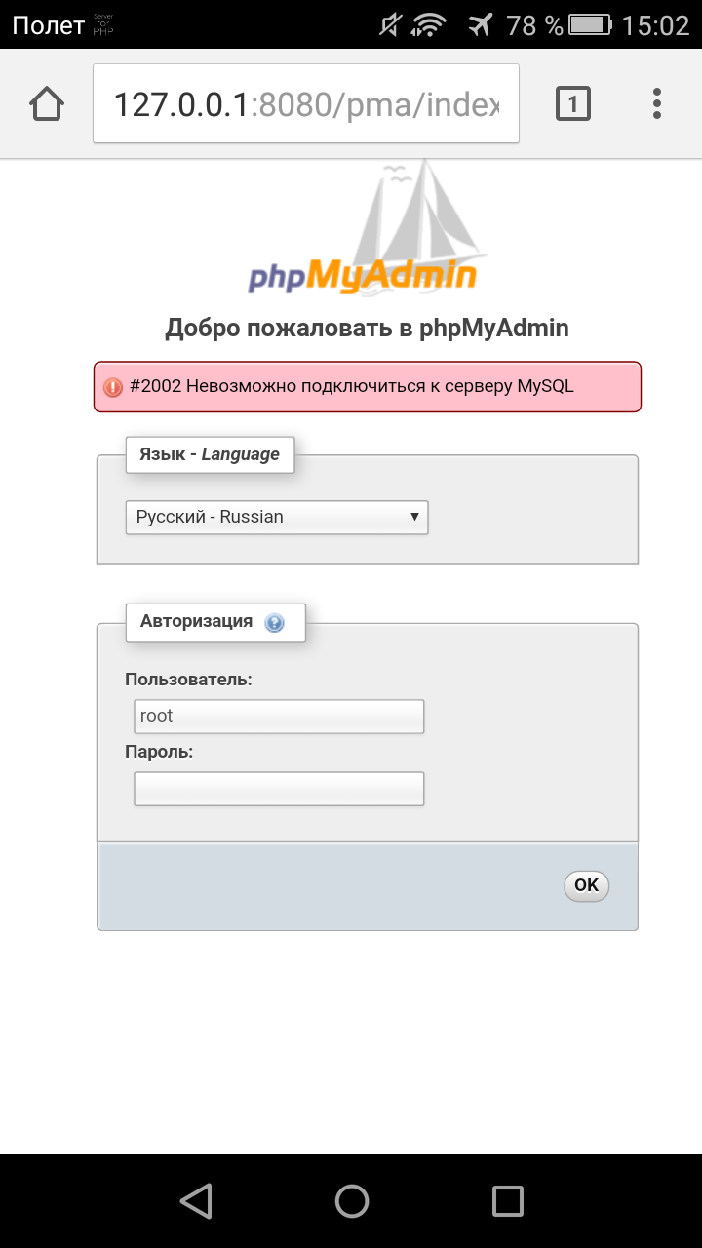Tap the Android home circle button
The width and height of the screenshot is (702, 1248).
pos(351,1200)
